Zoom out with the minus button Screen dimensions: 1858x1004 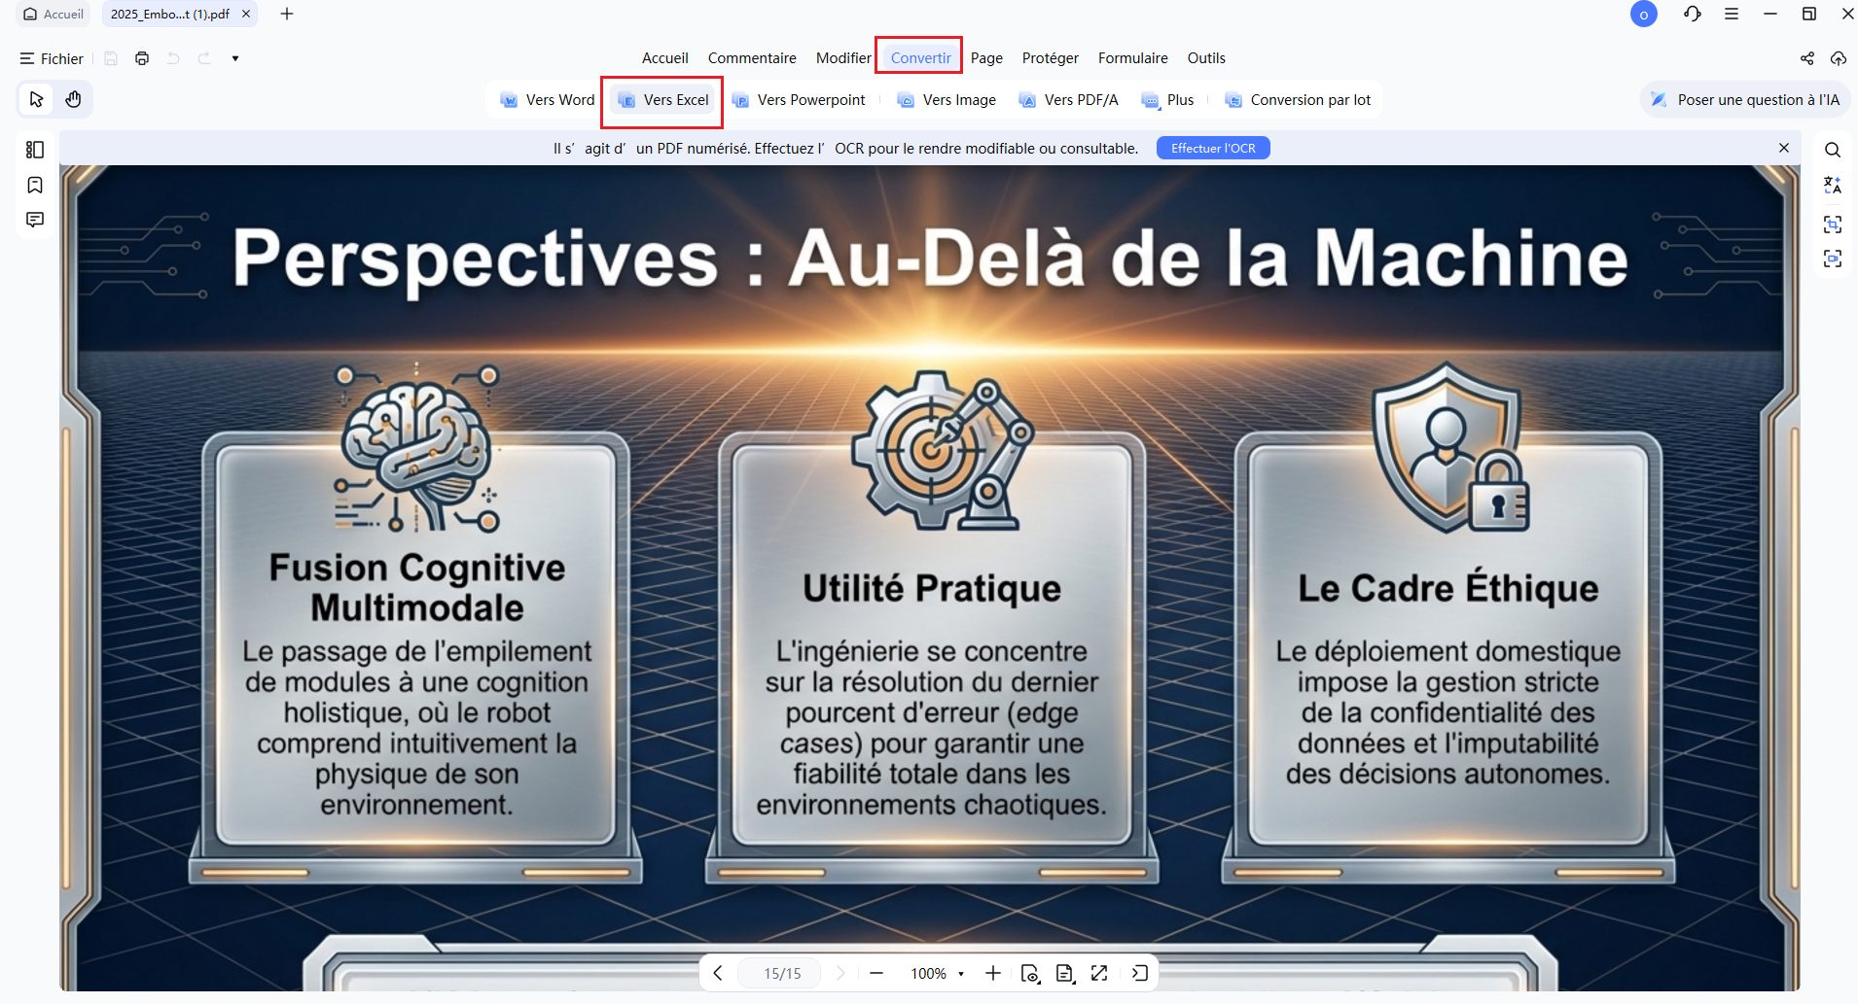876,973
